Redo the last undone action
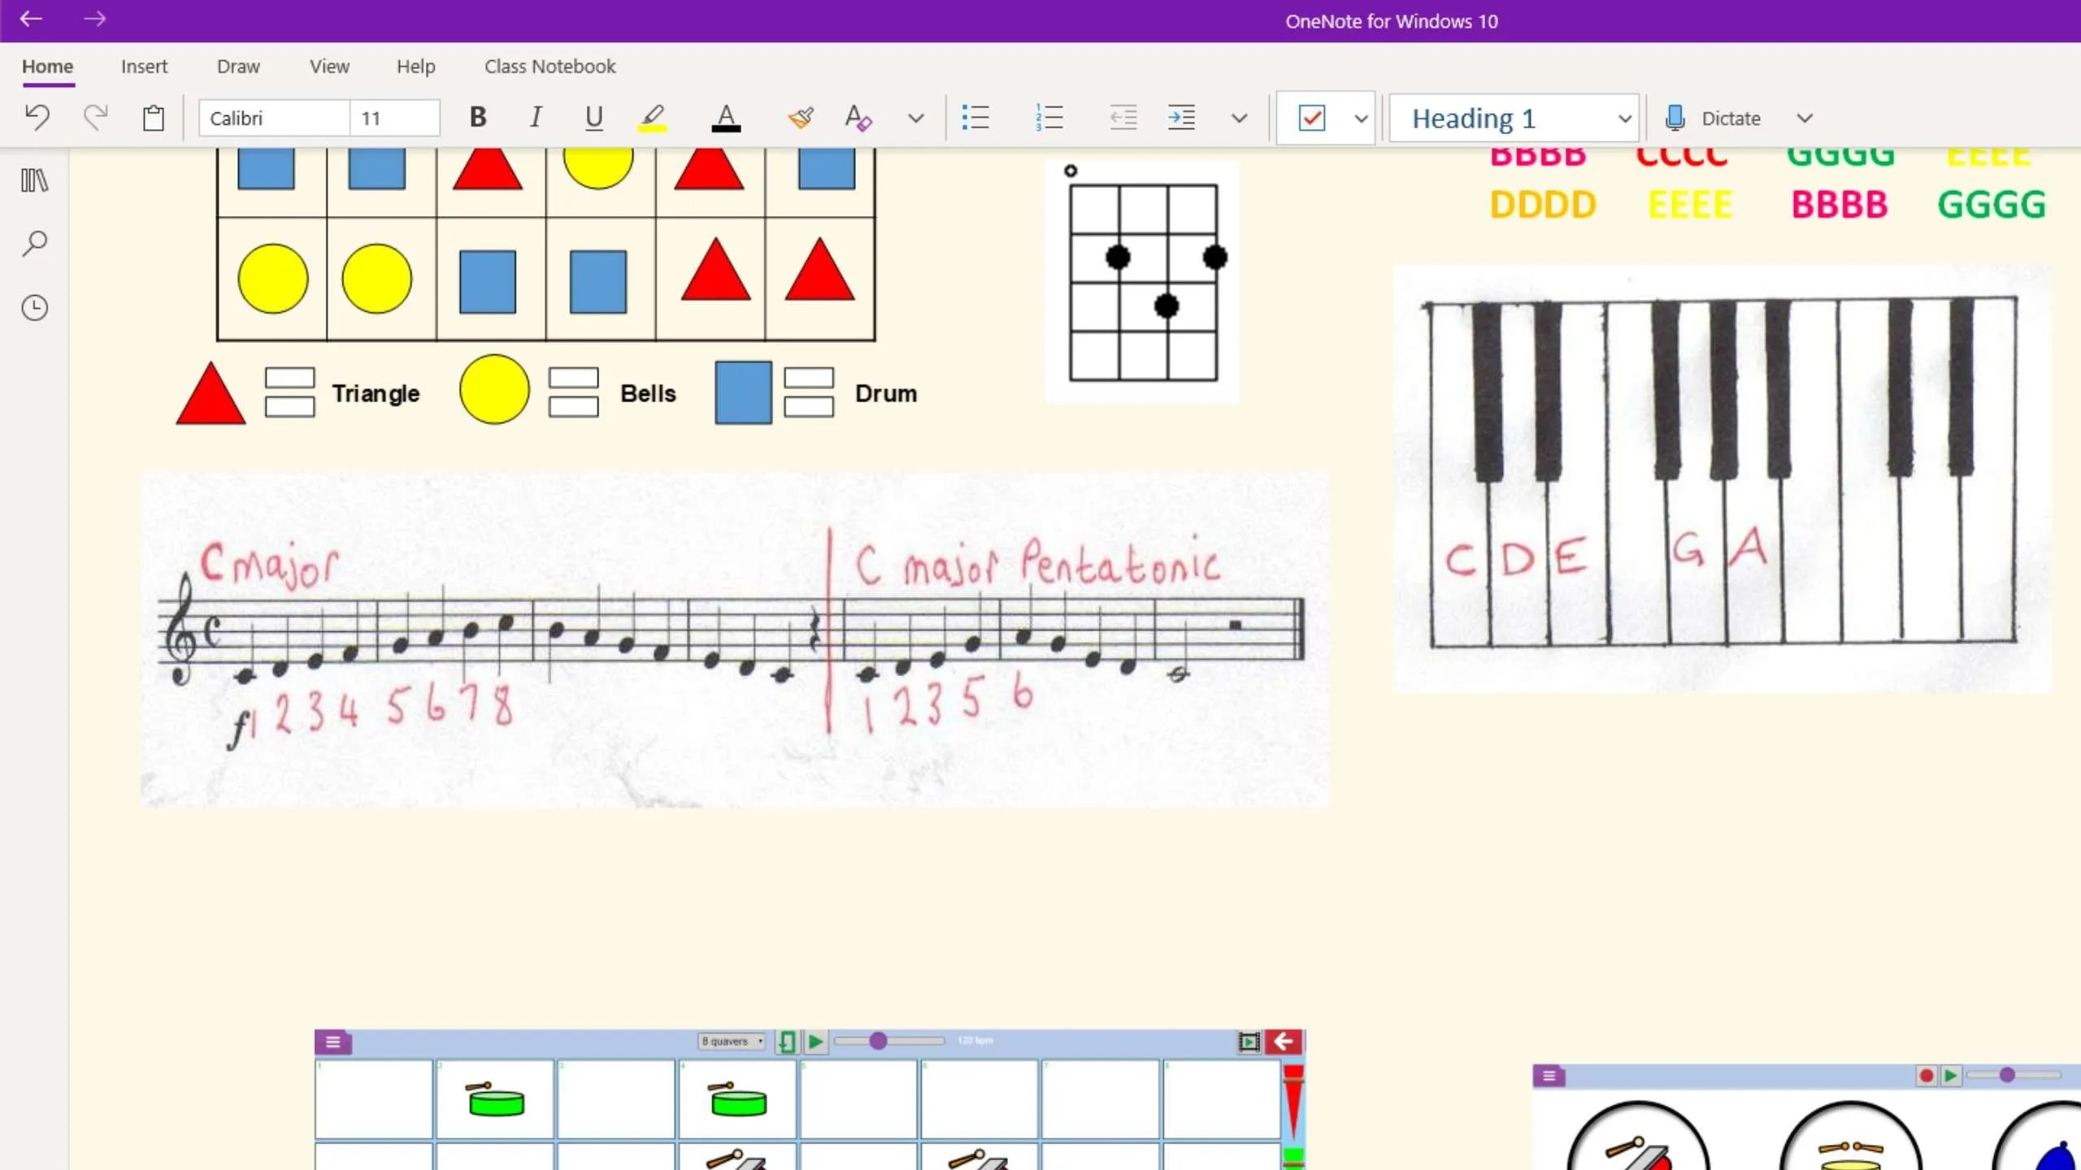 [95, 119]
